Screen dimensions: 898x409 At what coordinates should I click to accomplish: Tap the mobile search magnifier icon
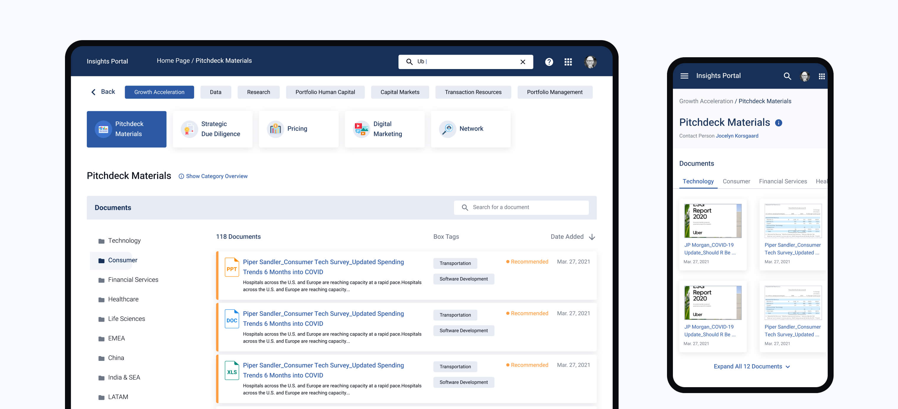[x=787, y=76]
